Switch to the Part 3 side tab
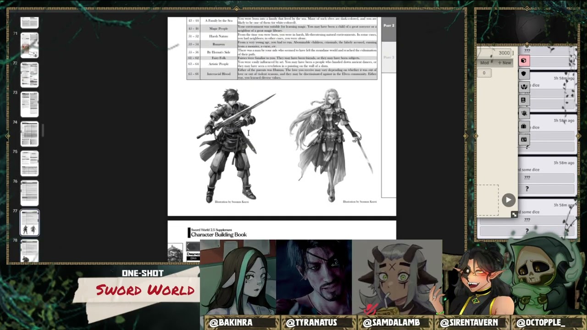The image size is (587, 330). point(388,57)
